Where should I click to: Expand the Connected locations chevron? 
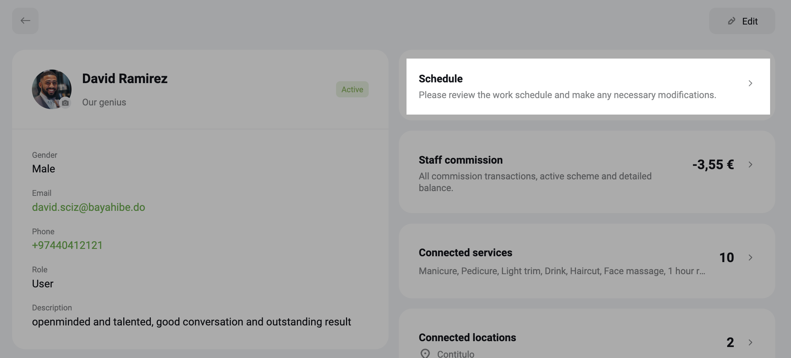[x=750, y=343]
